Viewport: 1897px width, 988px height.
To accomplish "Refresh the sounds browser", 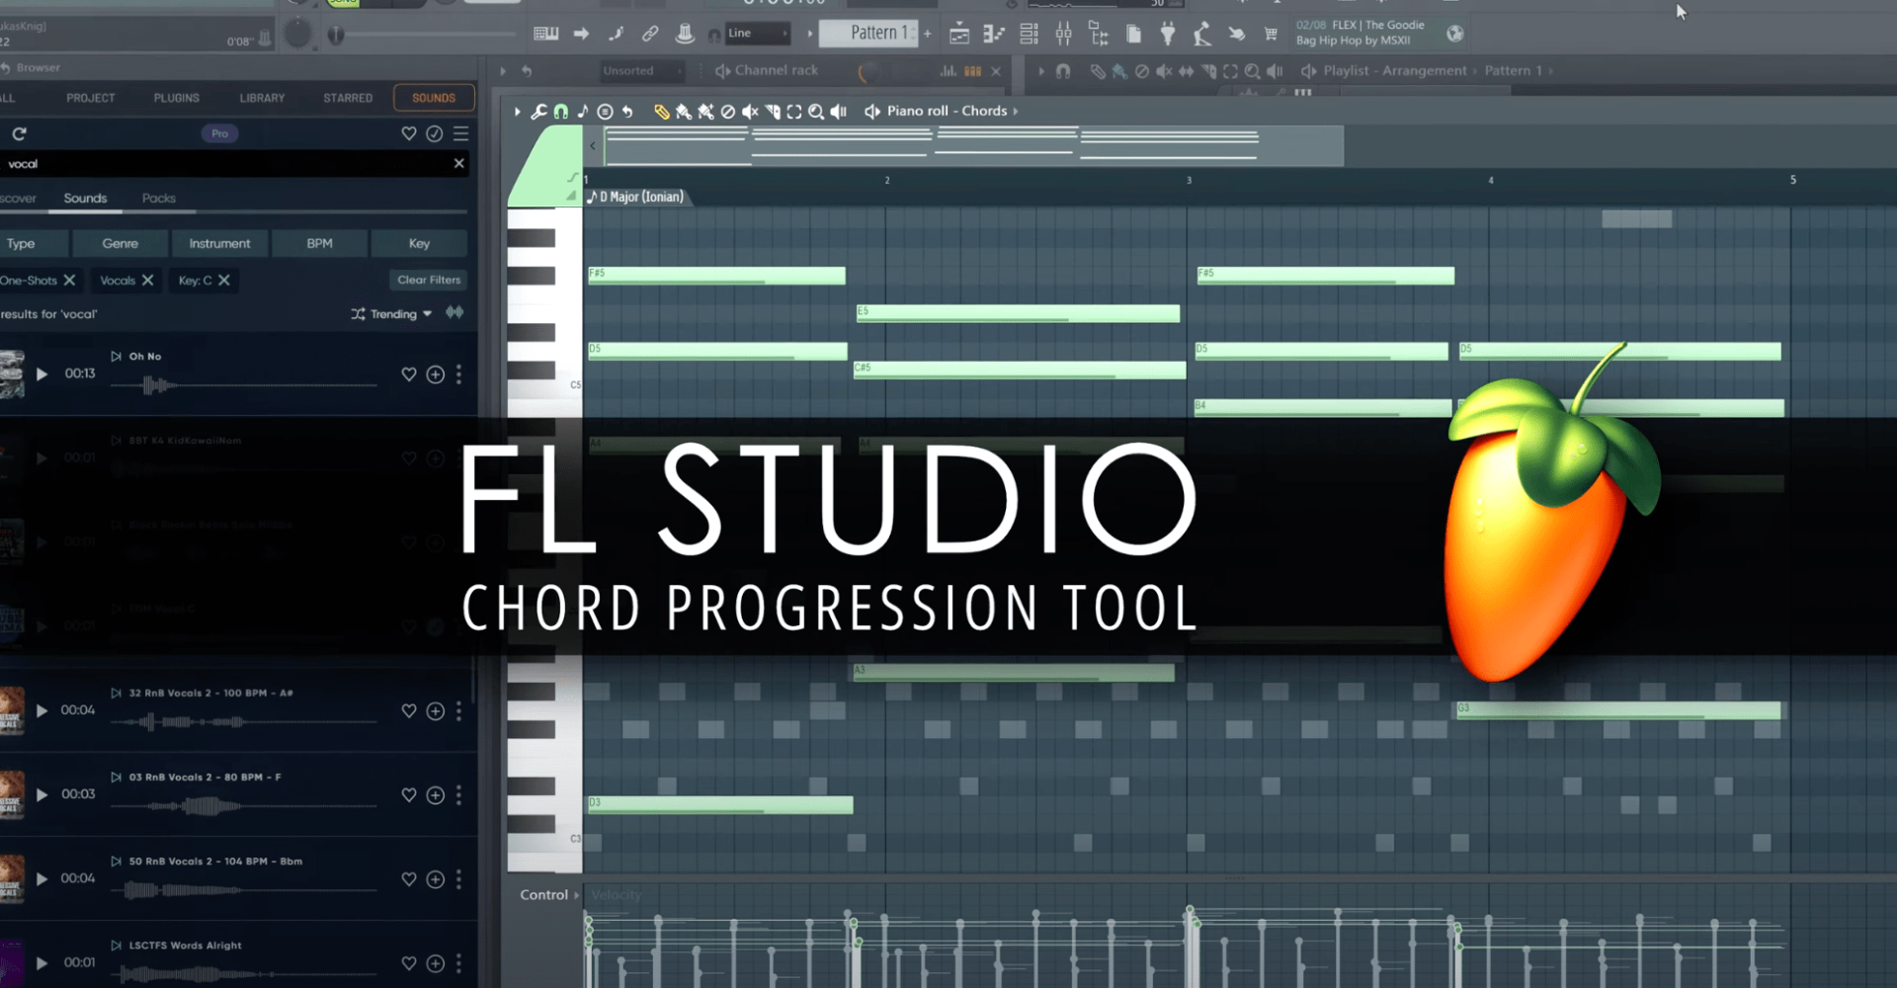I will point(20,133).
